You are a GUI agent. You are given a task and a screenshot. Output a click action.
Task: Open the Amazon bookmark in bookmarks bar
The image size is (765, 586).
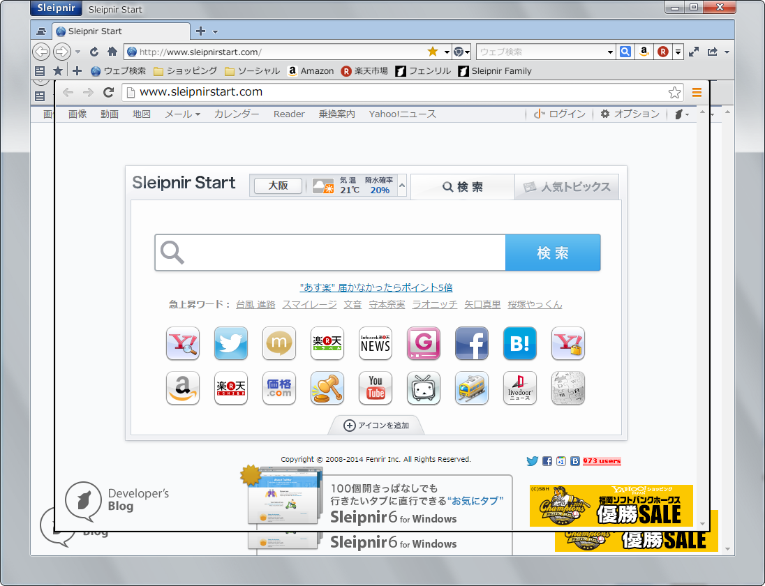tap(311, 71)
